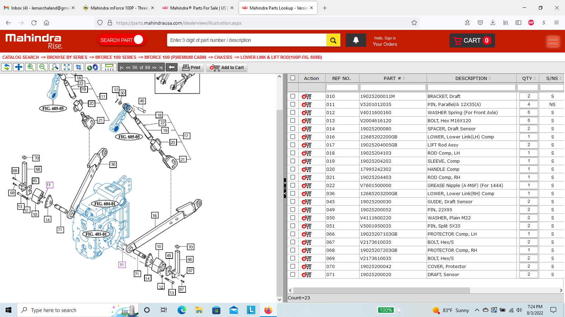Add COVER, Protector to cart
Viewport: 565px width, 317px height.
coord(307,267)
